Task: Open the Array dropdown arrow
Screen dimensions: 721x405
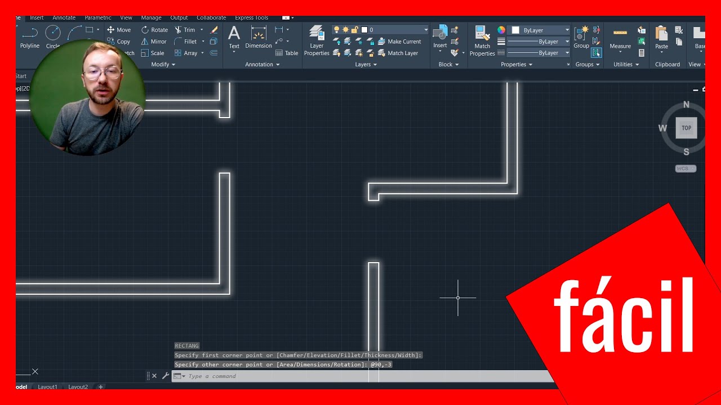Action: [202, 53]
